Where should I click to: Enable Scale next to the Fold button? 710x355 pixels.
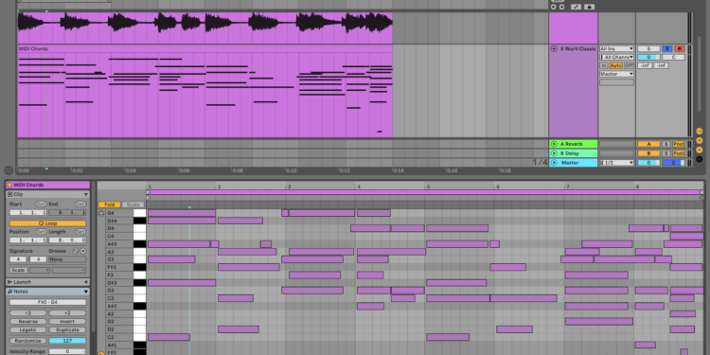[133, 204]
